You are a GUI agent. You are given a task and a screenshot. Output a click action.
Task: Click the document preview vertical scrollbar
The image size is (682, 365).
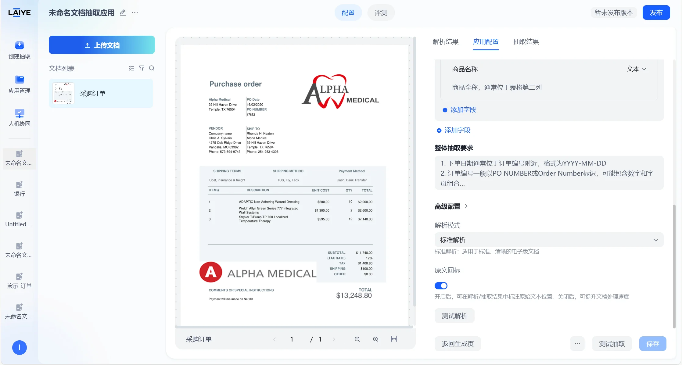(x=415, y=171)
